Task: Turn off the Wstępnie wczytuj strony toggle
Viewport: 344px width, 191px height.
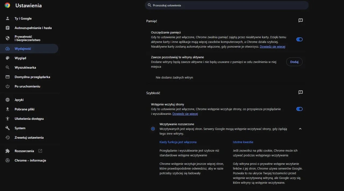Action: [x=299, y=109]
